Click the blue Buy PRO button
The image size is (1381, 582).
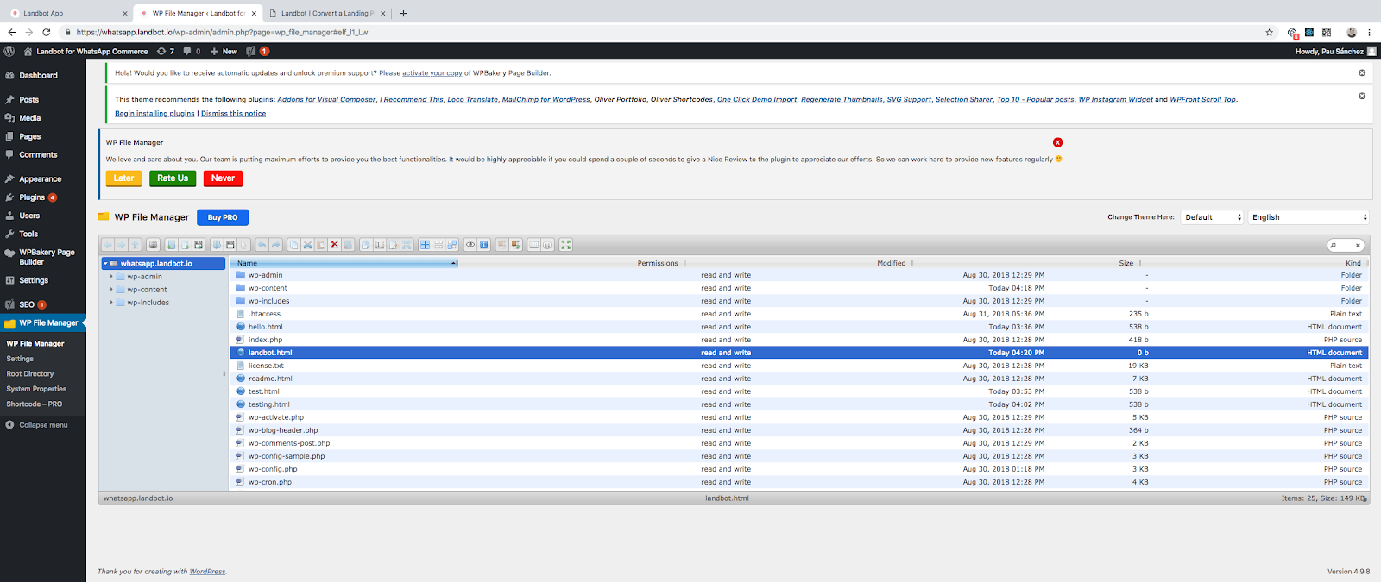pyautogui.click(x=222, y=217)
